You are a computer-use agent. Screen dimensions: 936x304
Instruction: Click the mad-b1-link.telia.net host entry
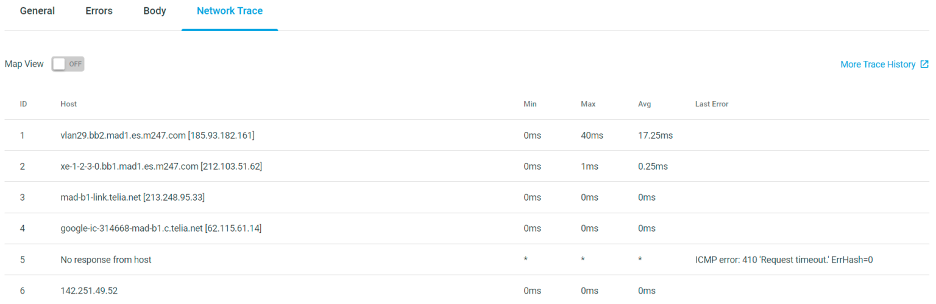(x=136, y=198)
